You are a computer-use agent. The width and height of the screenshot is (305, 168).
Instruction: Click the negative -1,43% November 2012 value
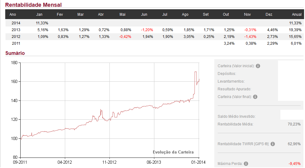click(250, 37)
